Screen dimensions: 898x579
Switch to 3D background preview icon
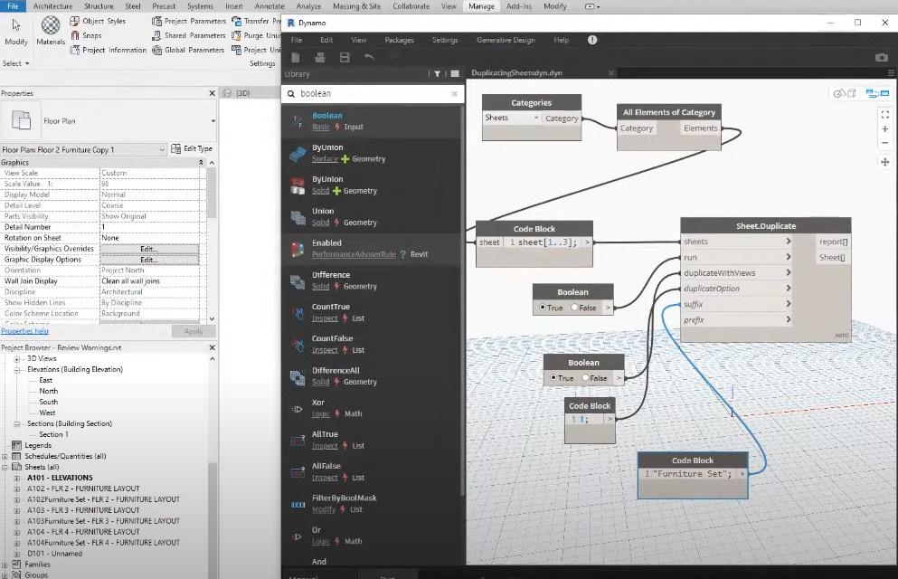point(844,93)
